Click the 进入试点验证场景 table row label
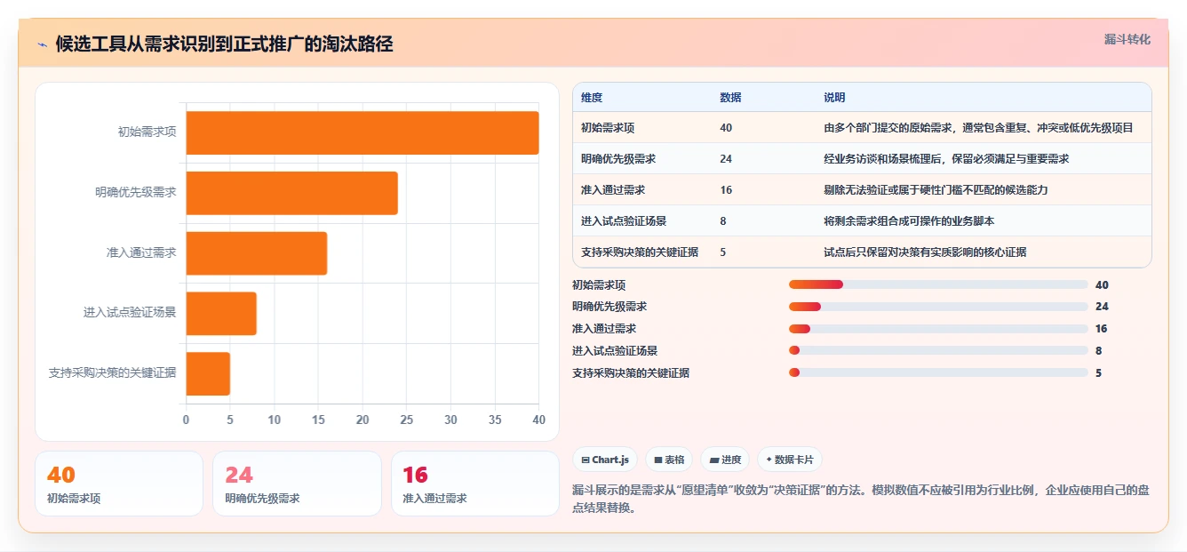 coord(624,221)
